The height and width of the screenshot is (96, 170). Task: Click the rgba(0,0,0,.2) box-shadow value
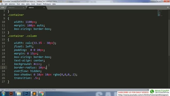click(64, 75)
